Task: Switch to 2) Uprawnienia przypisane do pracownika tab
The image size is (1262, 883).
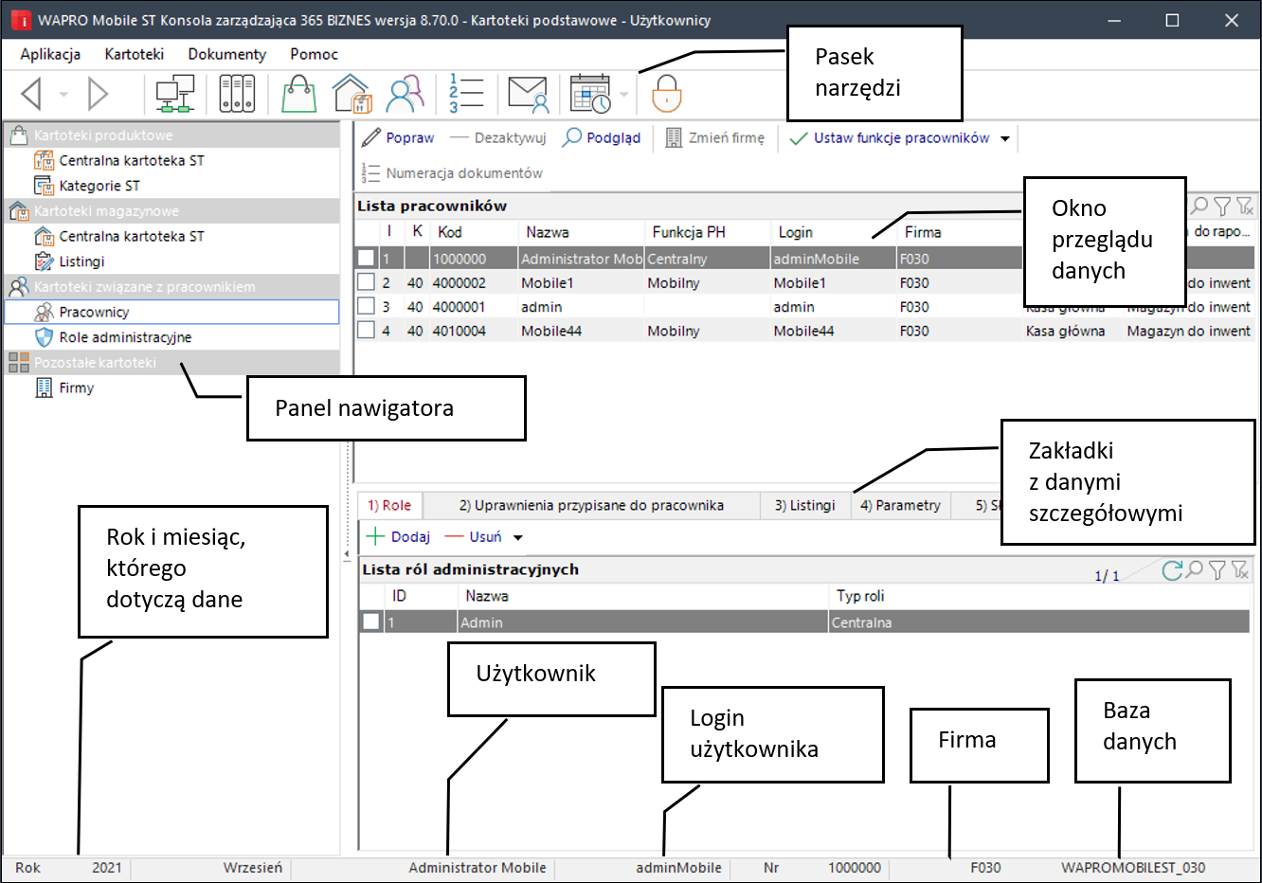Action: pos(591,505)
